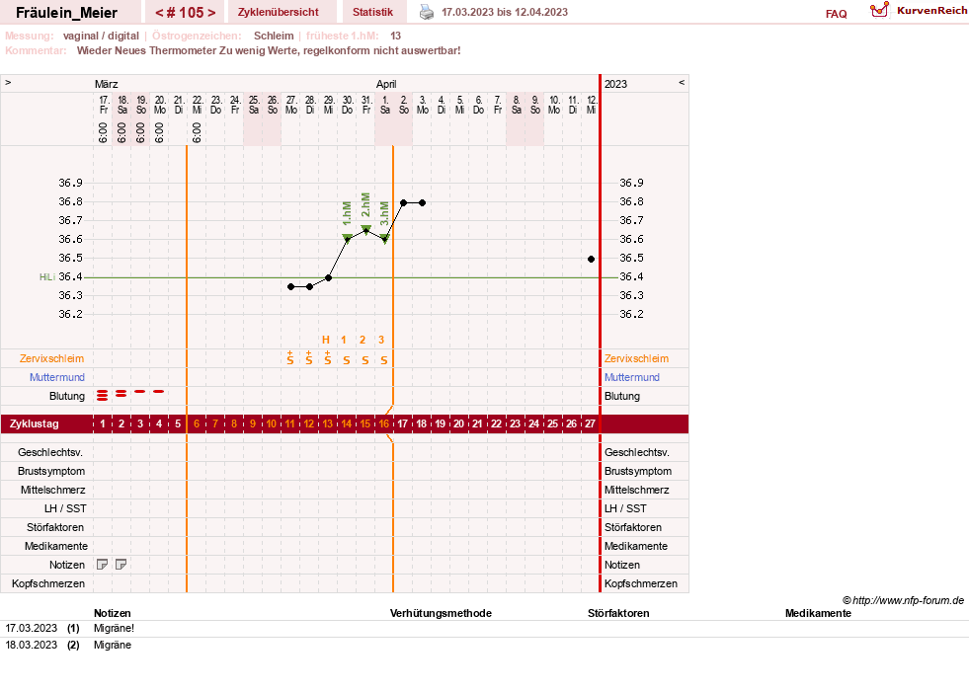969x691 pixels.
Task: Click the right-side Zervixschleim label
Action: coord(636,358)
